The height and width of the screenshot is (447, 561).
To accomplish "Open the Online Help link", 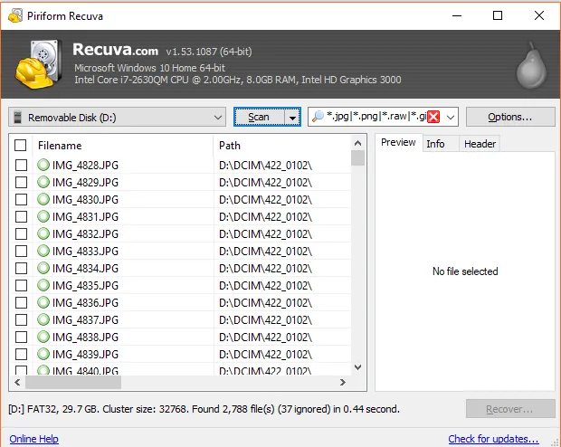I will click(34, 439).
